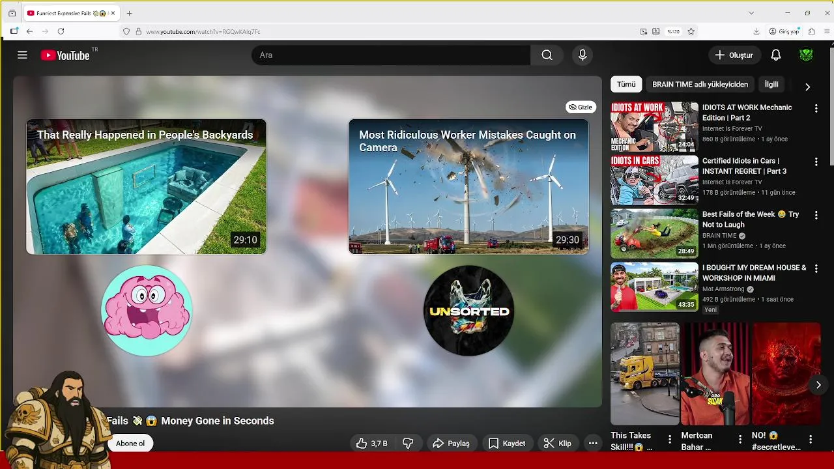The image size is (834, 469).
Task: Open Mat Armstrong Miami house thumbnail
Action: (x=654, y=287)
